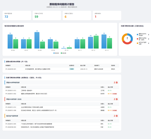Click the overdue unresolved card showing 1
The width and height of the screenshot is (151, 139).
107,15
